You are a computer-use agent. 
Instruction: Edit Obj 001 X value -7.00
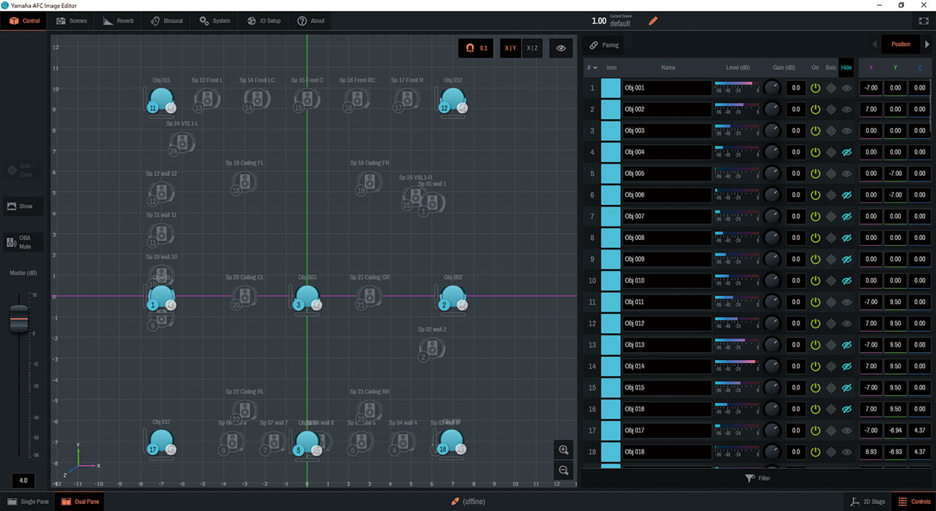click(x=871, y=88)
